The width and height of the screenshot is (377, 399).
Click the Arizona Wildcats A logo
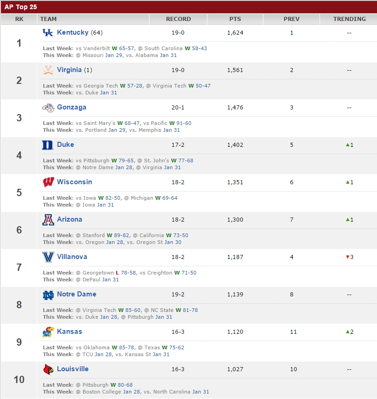pyautogui.click(x=48, y=220)
